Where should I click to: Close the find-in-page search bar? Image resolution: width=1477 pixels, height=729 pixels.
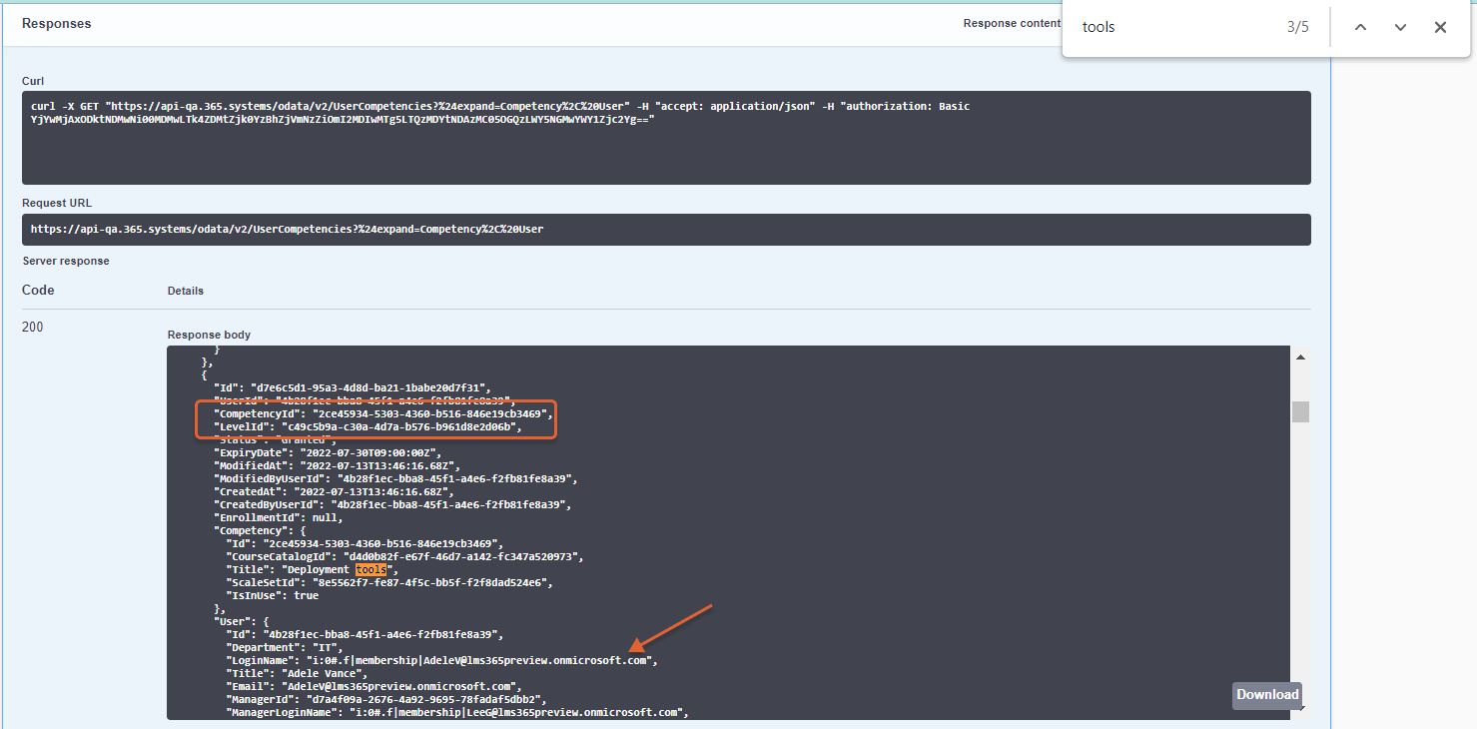(x=1440, y=27)
